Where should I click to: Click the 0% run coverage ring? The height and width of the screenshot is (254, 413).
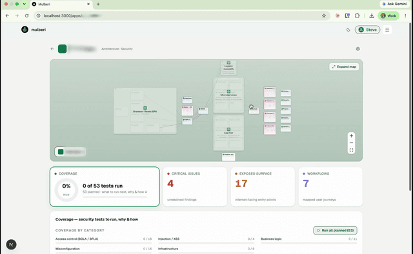click(x=66, y=190)
